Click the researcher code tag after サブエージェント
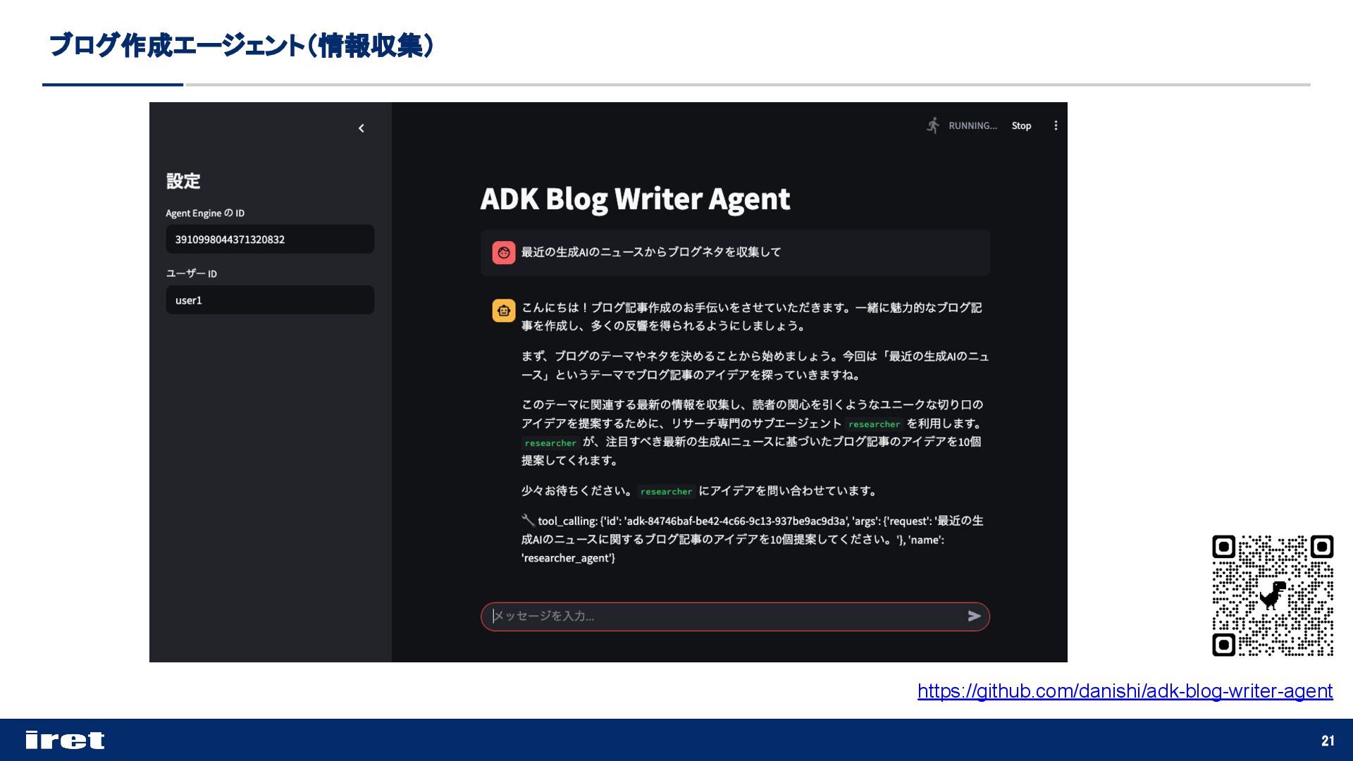This screenshot has height=761, width=1353. [874, 424]
